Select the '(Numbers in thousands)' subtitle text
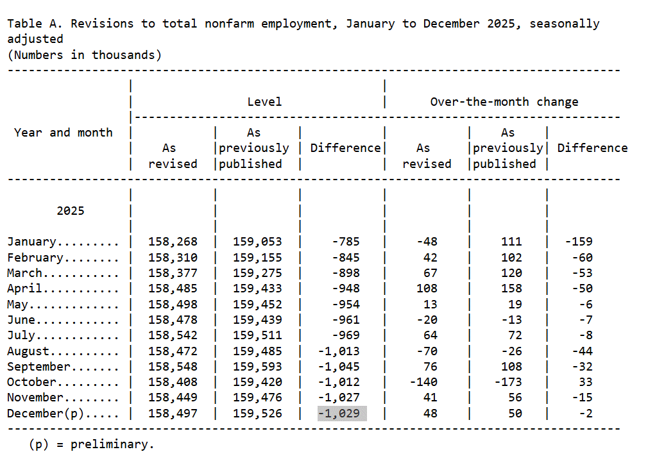Viewport: 657px width, 461px height. coord(84,55)
